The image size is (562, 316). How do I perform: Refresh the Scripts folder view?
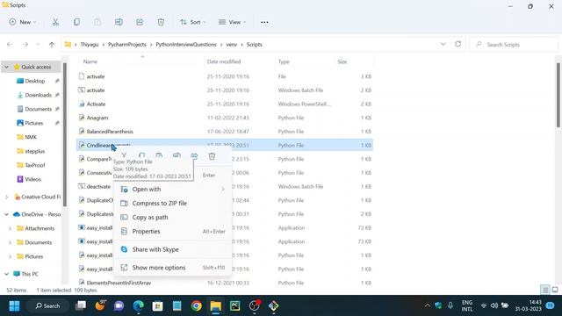[x=458, y=44]
